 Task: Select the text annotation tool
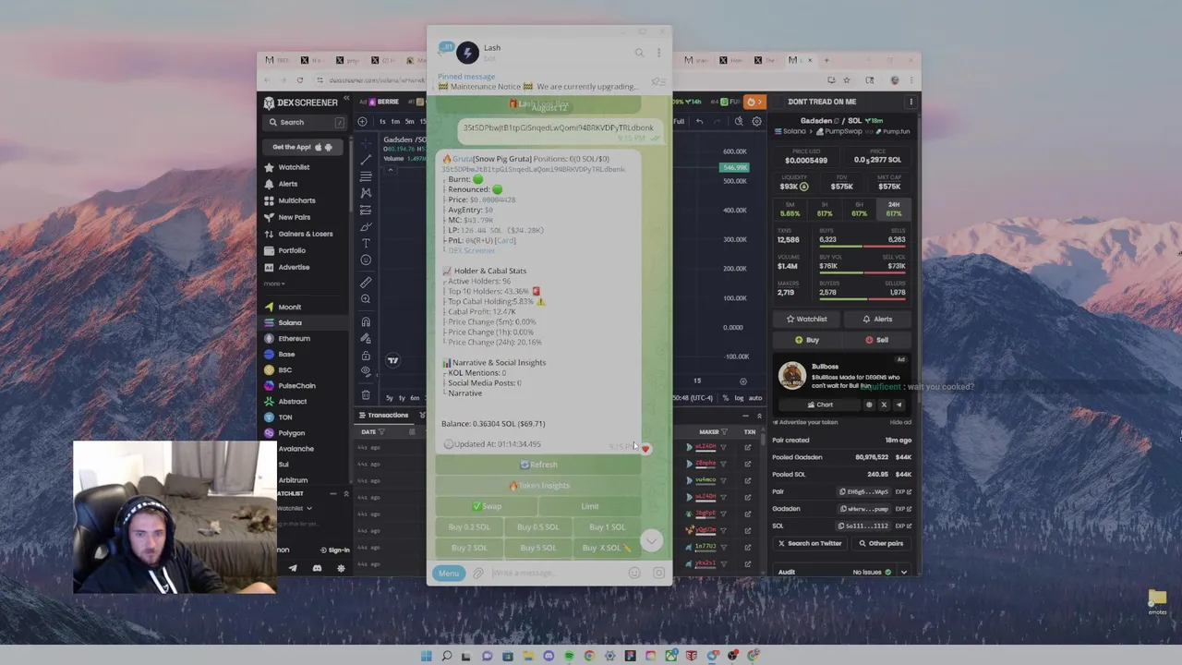[366, 243]
